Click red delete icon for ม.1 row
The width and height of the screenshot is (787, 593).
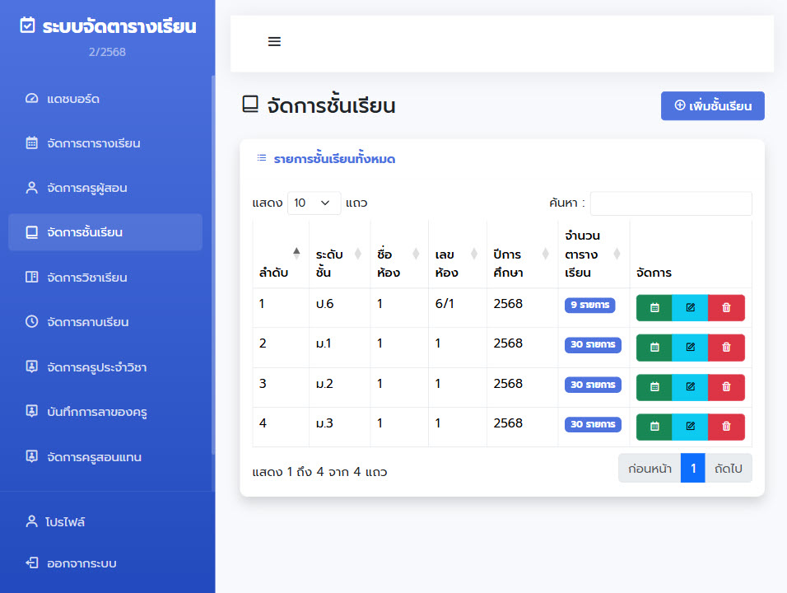tap(726, 347)
